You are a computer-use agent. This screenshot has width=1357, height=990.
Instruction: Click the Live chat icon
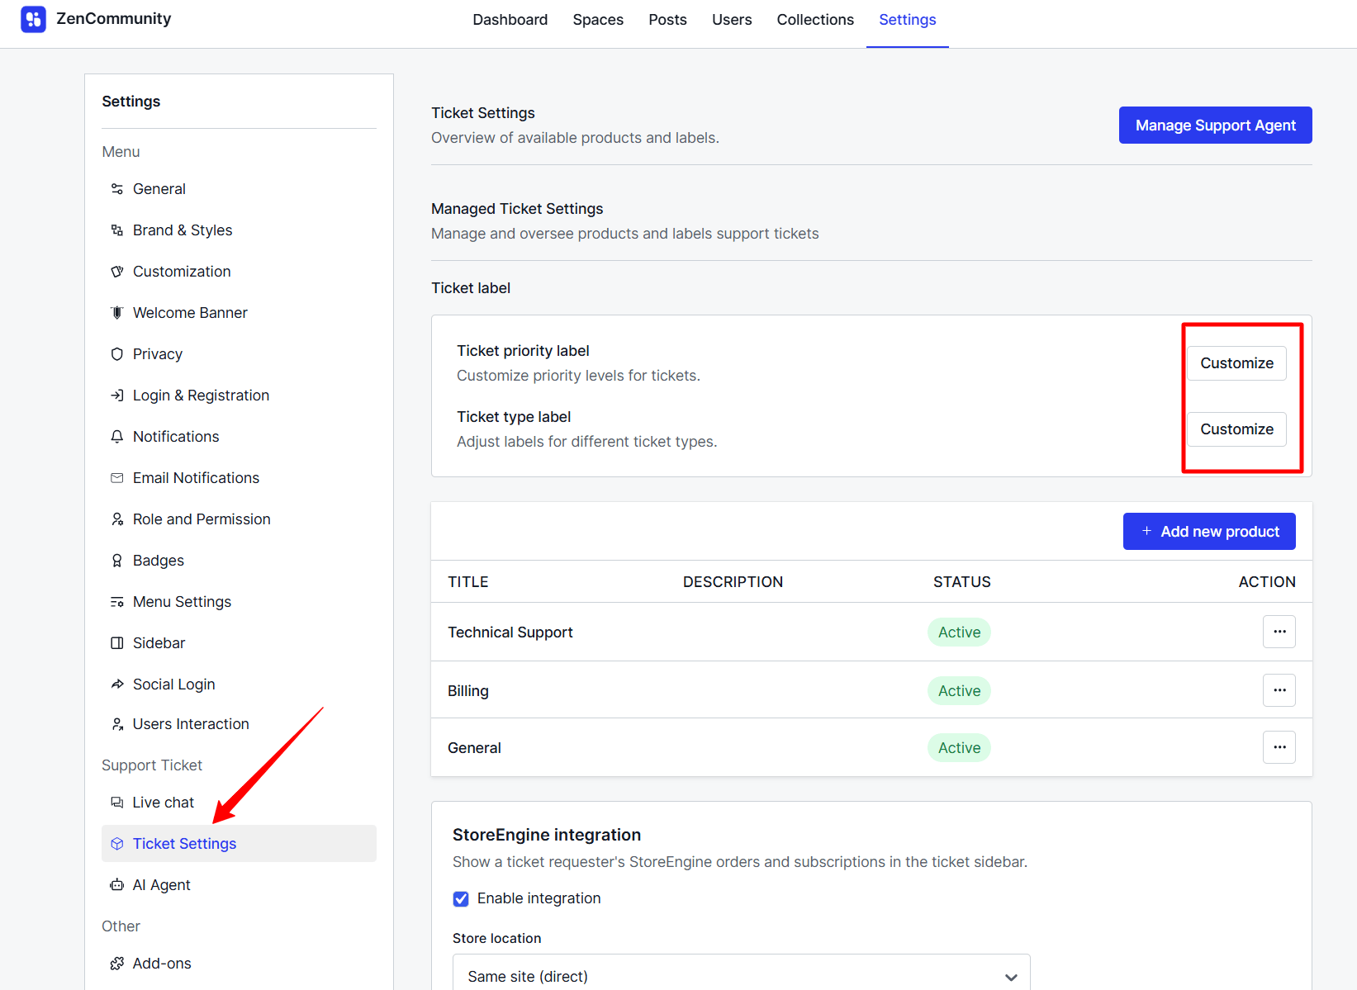coord(117,803)
